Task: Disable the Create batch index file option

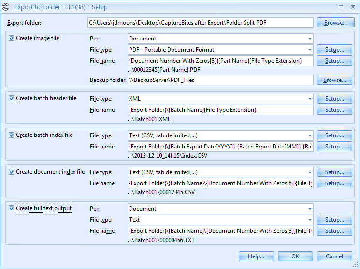Action: pyautogui.click(x=12, y=135)
